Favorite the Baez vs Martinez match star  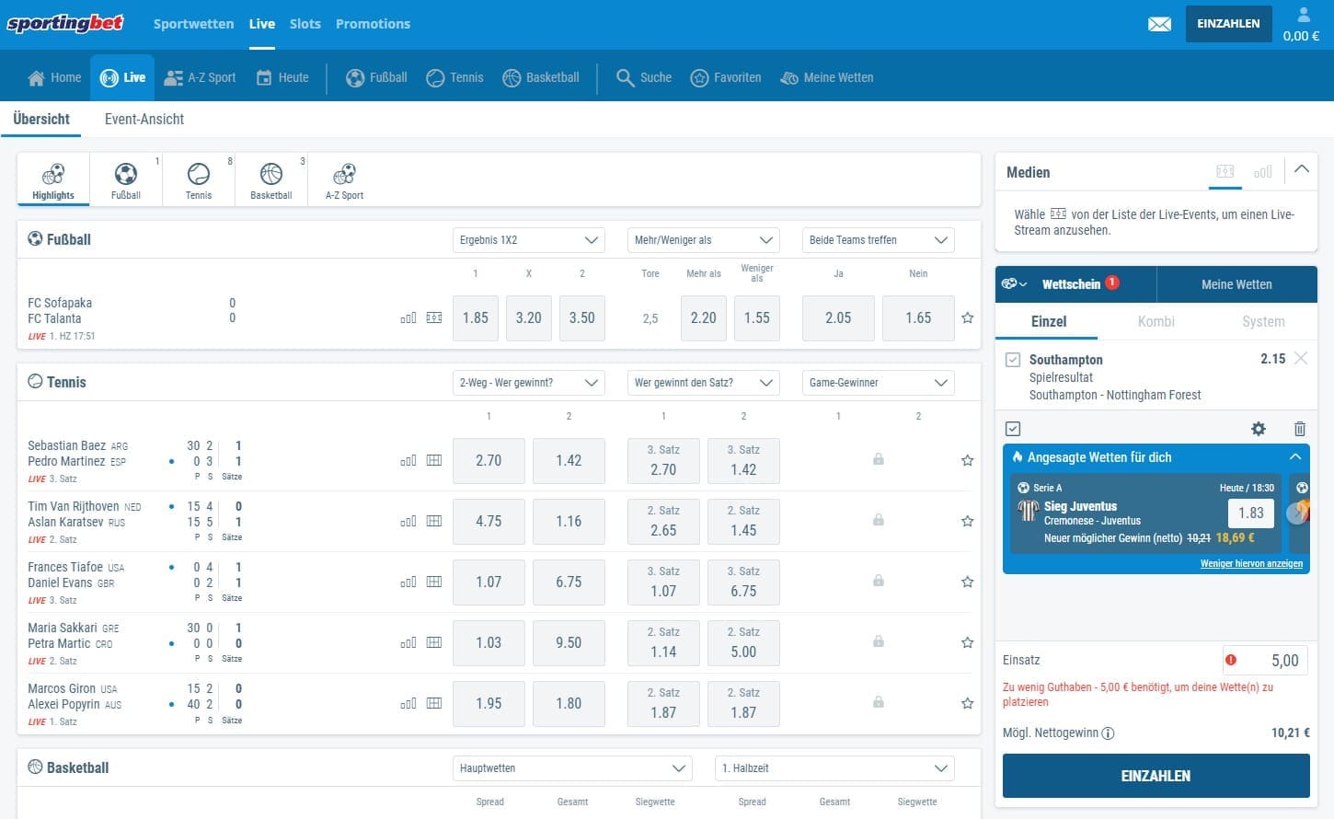click(x=967, y=460)
